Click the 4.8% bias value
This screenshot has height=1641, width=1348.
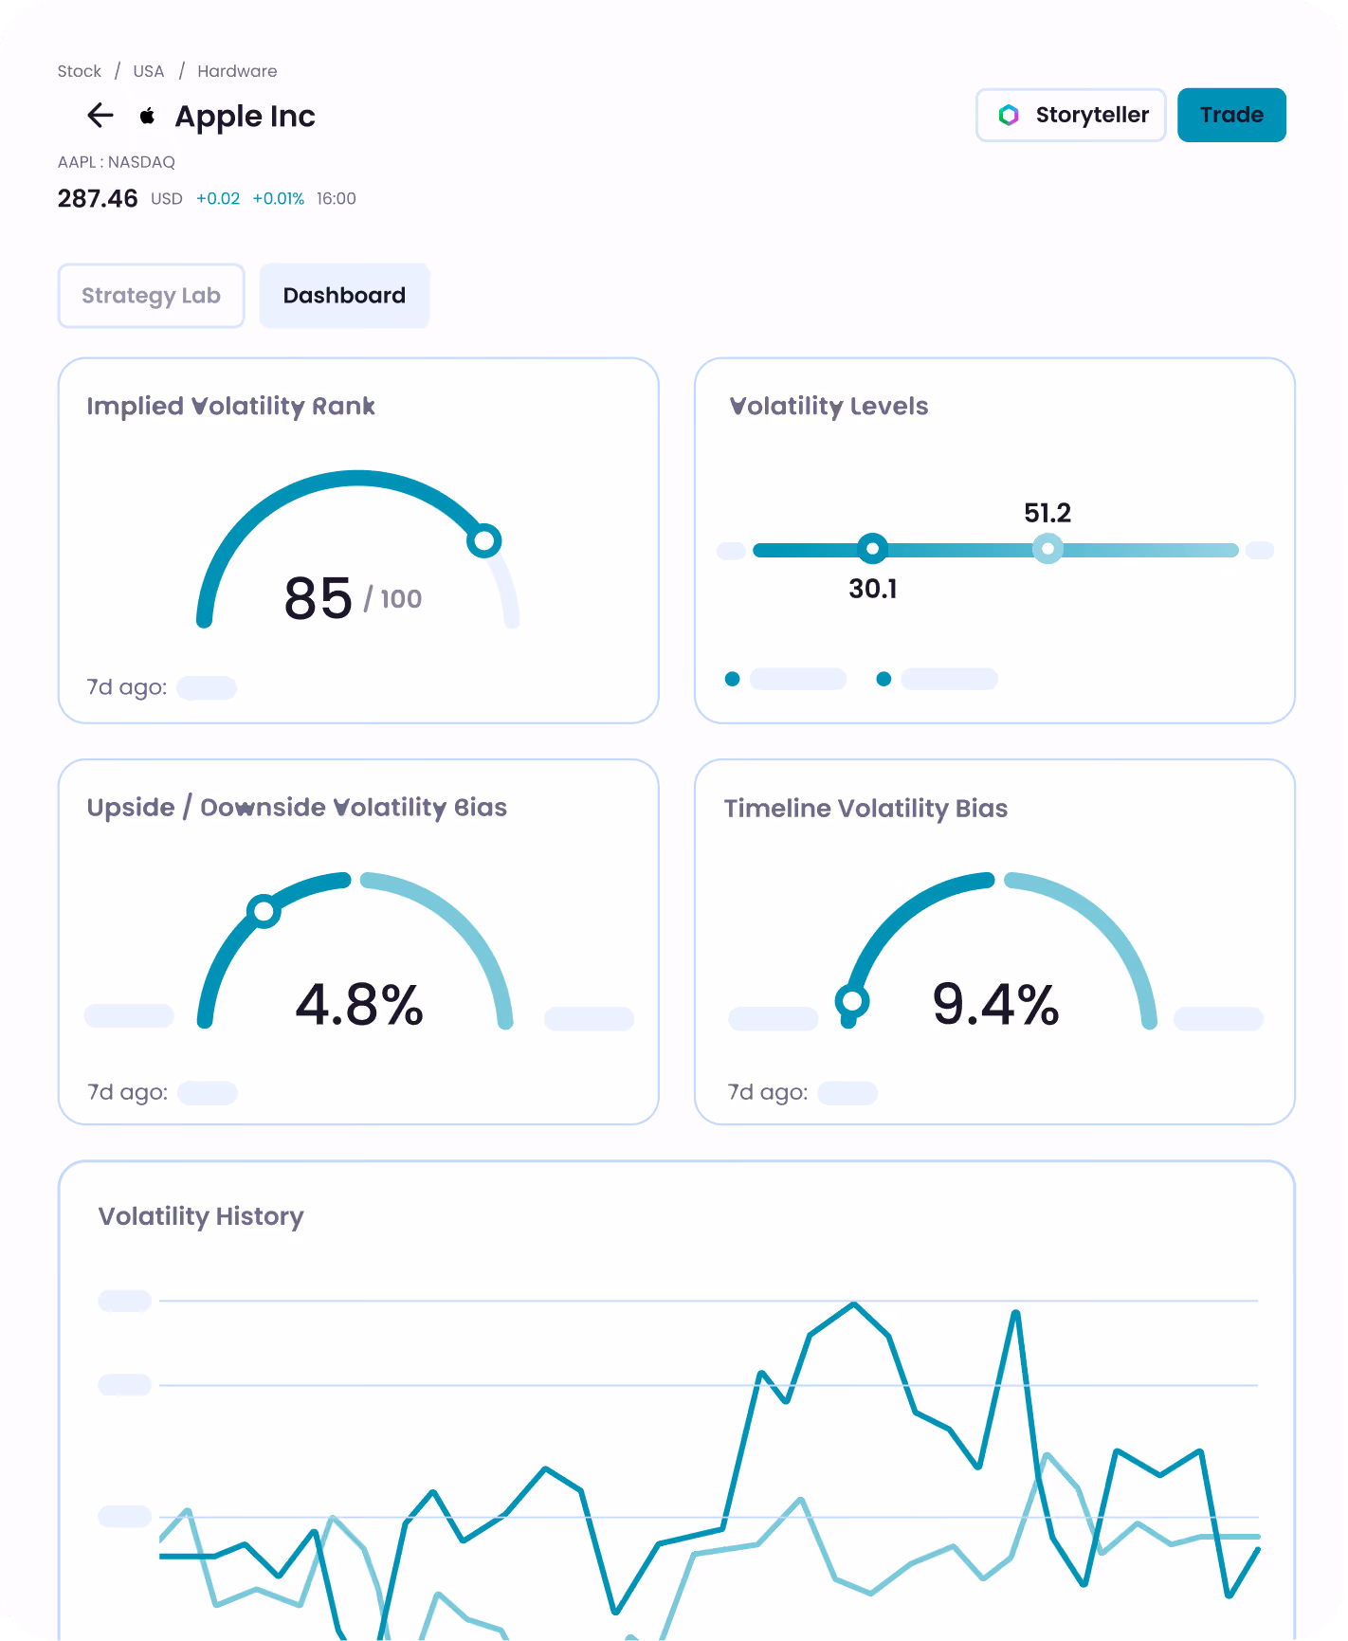click(358, 1005)
